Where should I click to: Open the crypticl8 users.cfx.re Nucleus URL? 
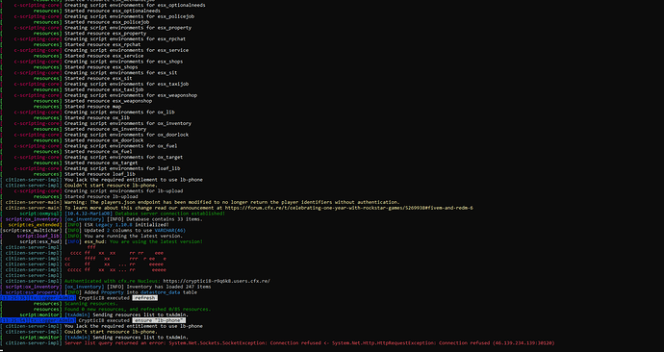pyautogui.click(x=217, y=282)
